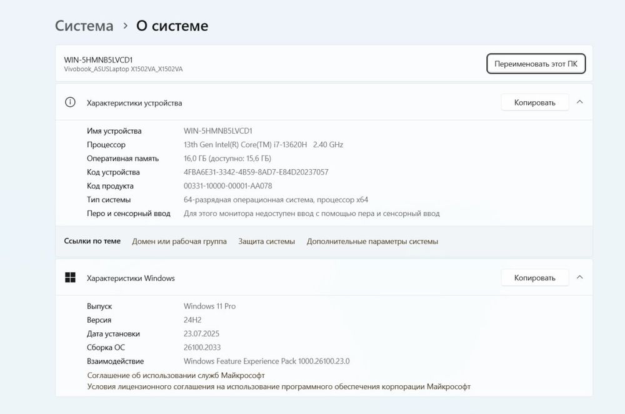Click the breadcrumb arrow after Система
Viewport: 625px width, 414px height.
pos(125,26)
